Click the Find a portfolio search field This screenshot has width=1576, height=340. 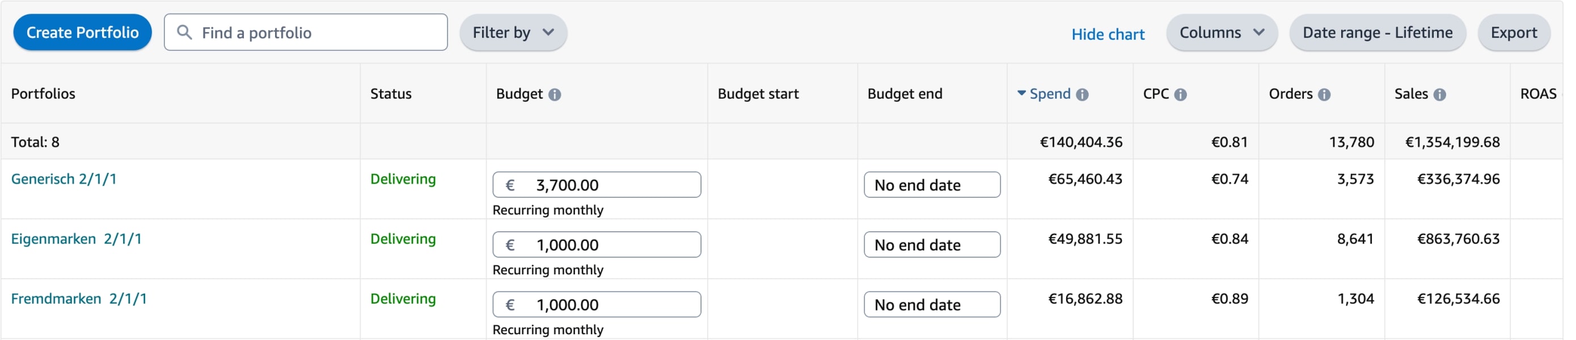pyautogui.click(x=318, y=32)
